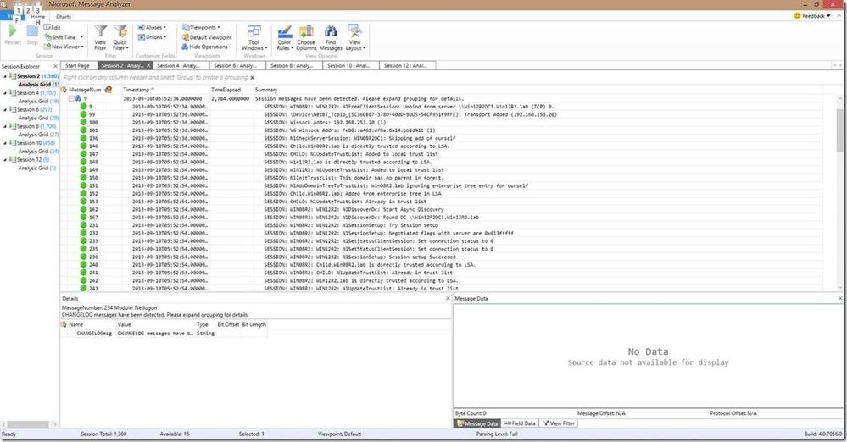Open the View Layout dropdown

click(x=355, y=37)
